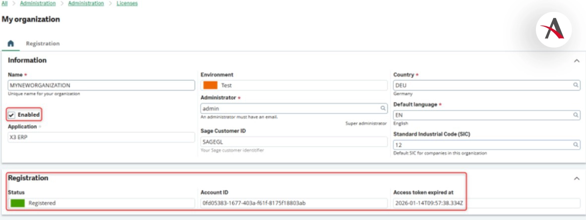The height and width of the screenshot is (220, 586).
Task: Collapse the Information section
Action: coord(577,61)
